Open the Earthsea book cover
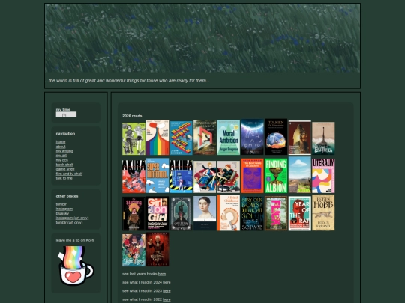This screenshot has height=303, width=405. 323,138
